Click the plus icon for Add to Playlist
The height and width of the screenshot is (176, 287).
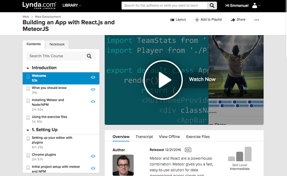197,20
